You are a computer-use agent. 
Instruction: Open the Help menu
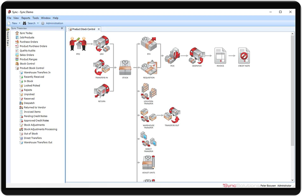56,18
